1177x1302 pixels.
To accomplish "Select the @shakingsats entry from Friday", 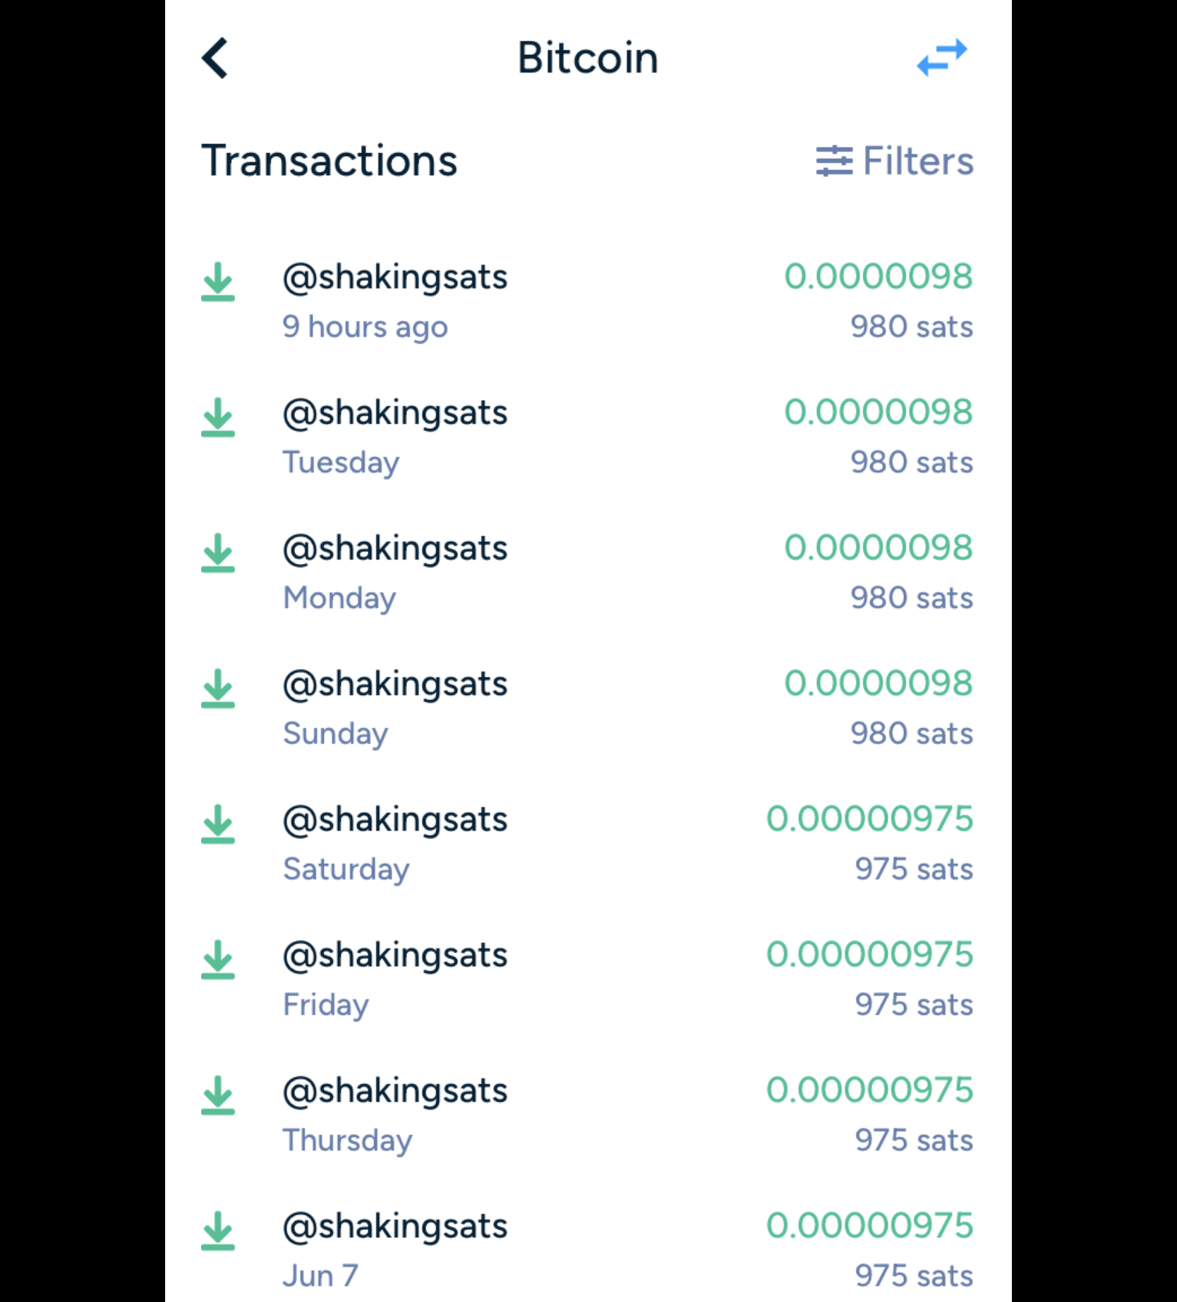I will click(x=588, y=979).
